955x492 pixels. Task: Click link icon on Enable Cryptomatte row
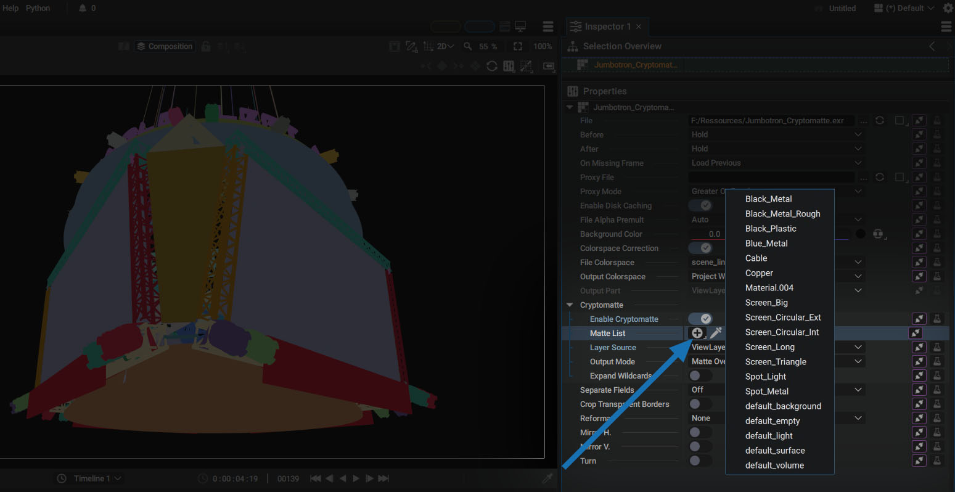pyautogui.click(x=919, y=319)
